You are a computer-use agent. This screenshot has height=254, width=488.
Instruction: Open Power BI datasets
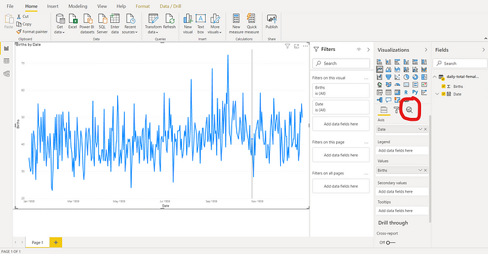point(87,24)
